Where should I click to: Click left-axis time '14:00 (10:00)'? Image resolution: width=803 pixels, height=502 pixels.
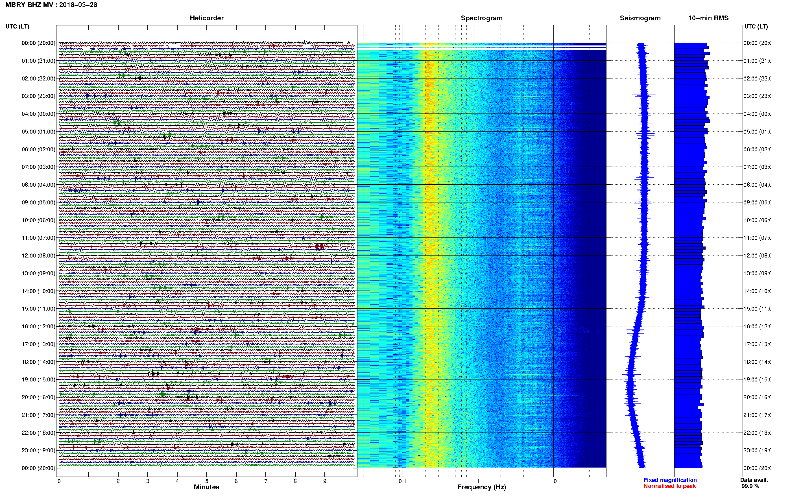(38, 291)
